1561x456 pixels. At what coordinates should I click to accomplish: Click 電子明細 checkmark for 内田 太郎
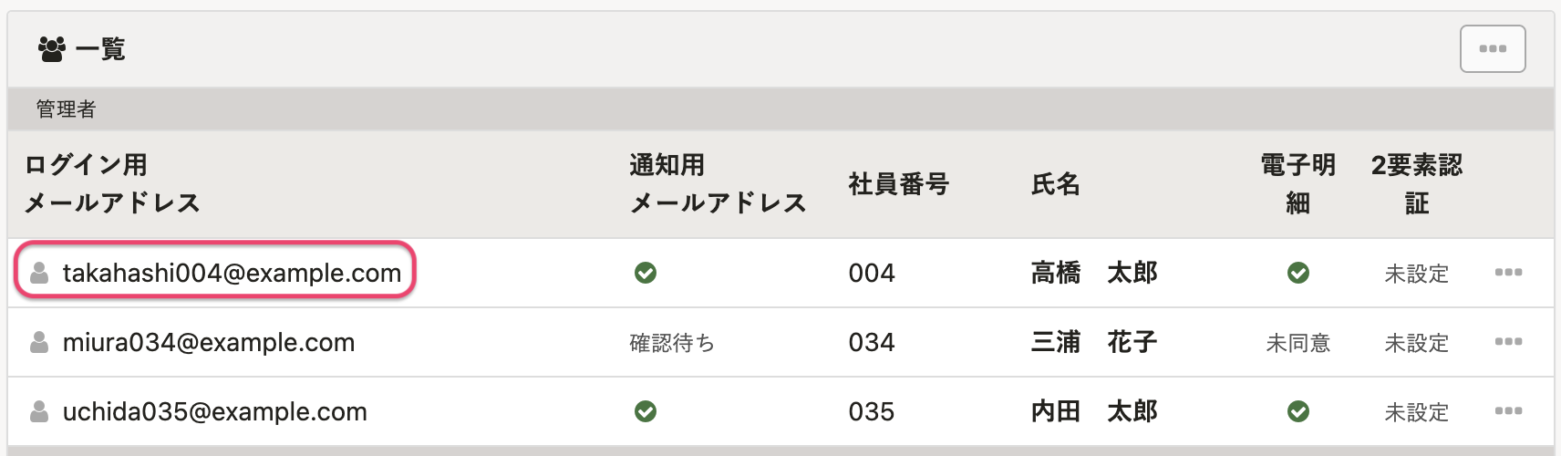[1298, 411]
